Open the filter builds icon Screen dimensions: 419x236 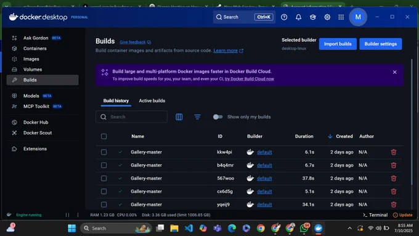(197, 117)
